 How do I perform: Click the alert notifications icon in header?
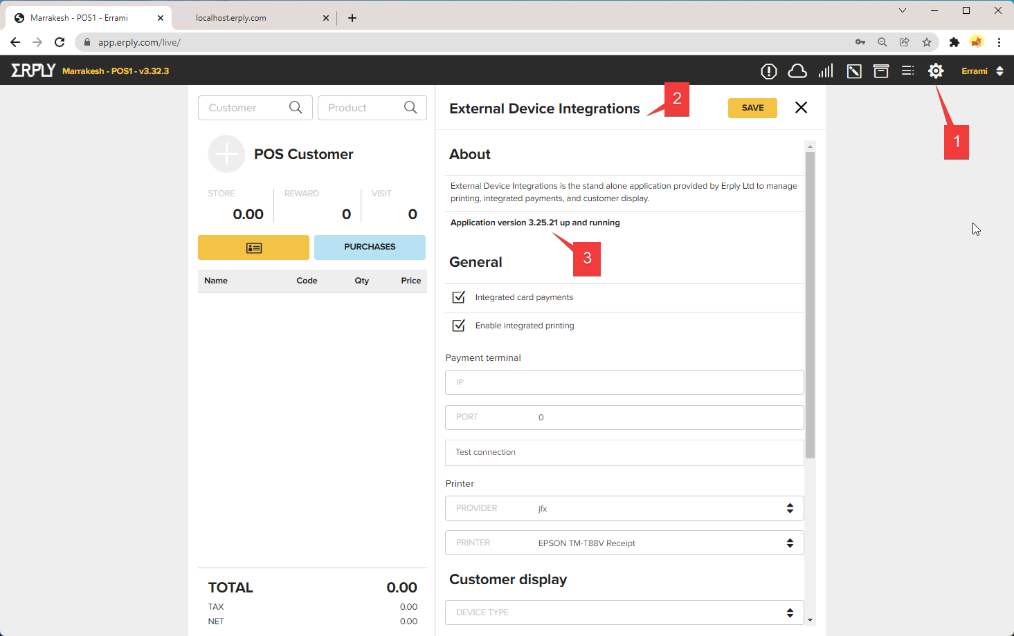click(x=768, y=71)
